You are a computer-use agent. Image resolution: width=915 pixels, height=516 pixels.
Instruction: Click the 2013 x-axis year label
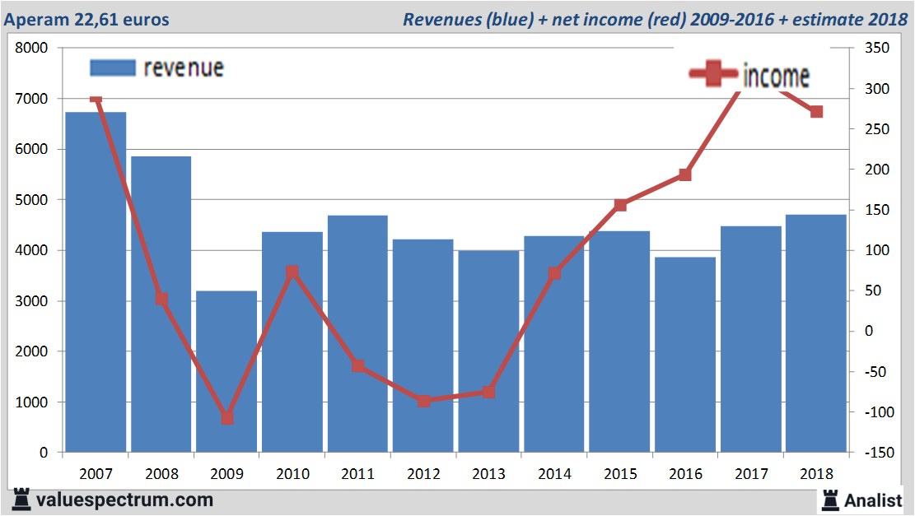488,473
